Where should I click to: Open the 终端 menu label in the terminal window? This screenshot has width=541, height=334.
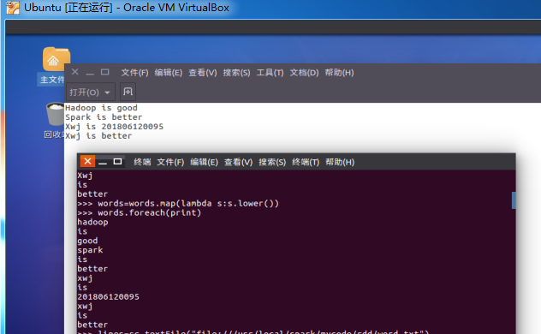point(142,162)
